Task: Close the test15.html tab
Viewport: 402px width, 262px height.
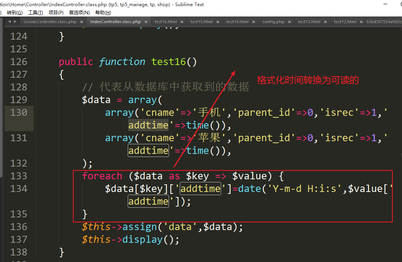Action: [x=218, y=22]
